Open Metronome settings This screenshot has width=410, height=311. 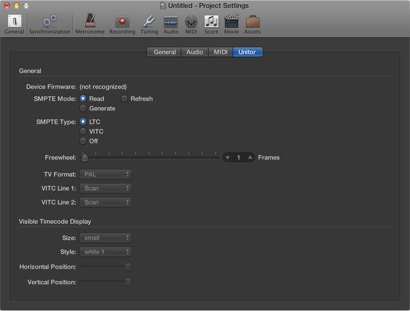point(90,21)
